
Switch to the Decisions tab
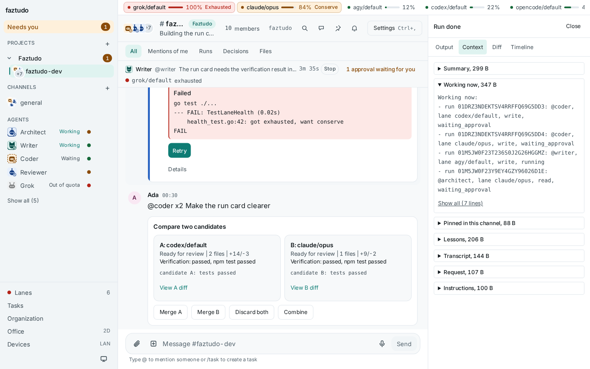[236, 51]
